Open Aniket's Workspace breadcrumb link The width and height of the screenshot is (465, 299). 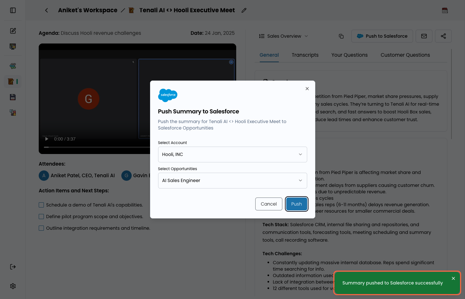coord(88,10)
